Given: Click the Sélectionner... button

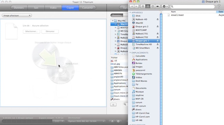Looking at the screenshot, I should (32, 31).
